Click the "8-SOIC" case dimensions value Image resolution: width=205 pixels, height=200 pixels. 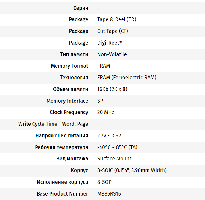click(132, 170)
